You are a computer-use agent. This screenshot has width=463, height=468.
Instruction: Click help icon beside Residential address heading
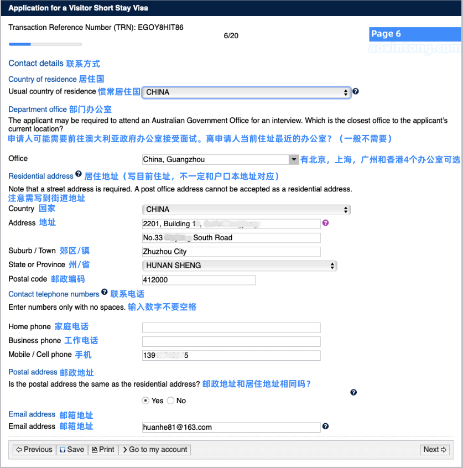[79, 174]
